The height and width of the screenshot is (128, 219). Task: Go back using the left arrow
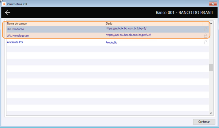click(8, 12)
